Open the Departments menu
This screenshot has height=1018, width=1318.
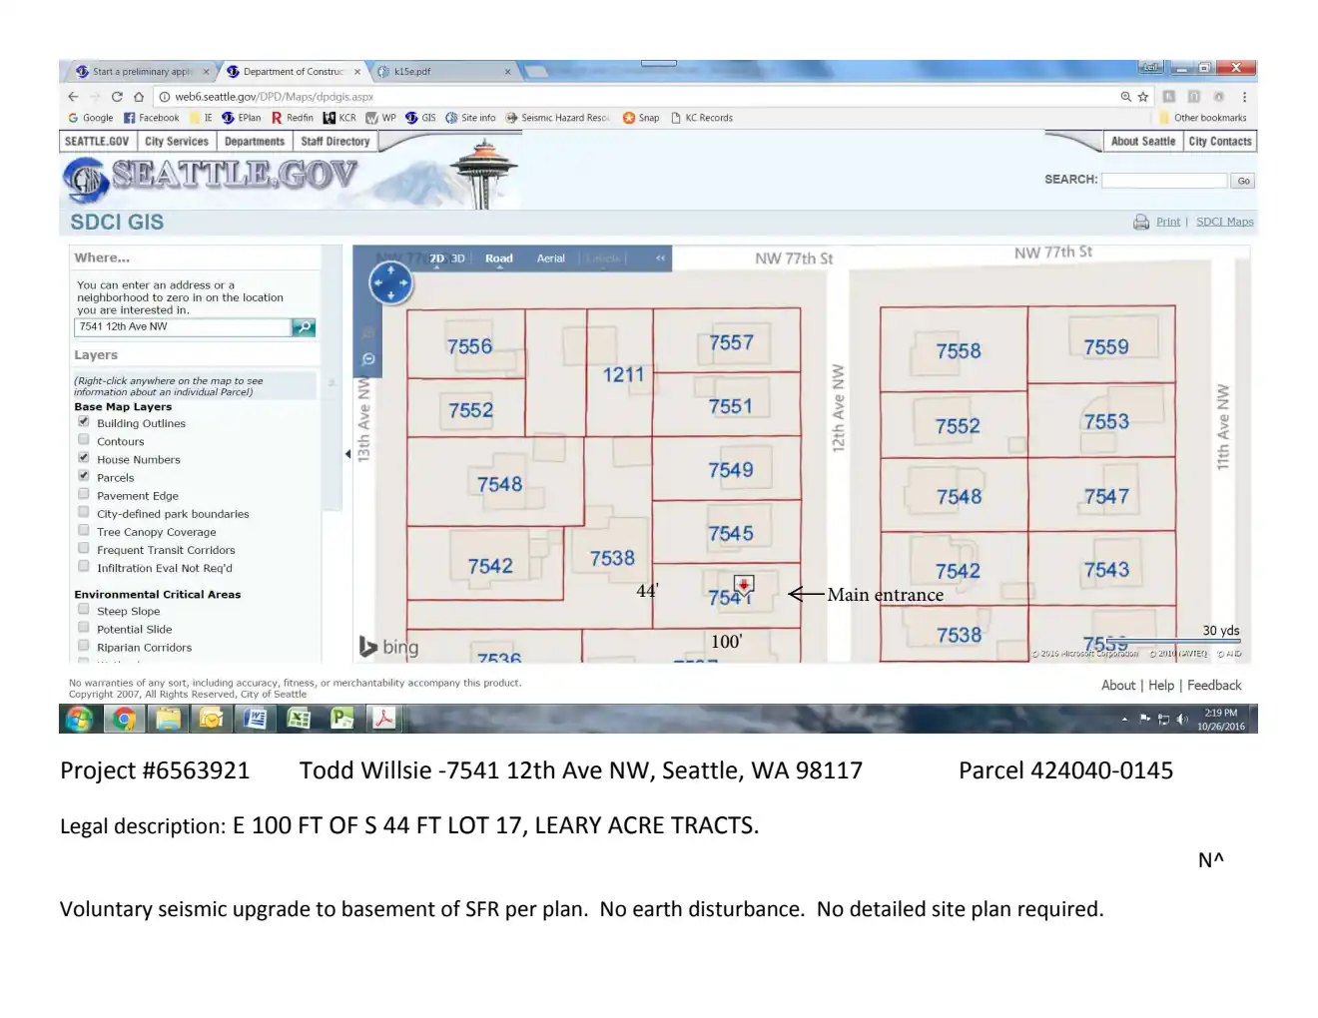coord(255,142)
